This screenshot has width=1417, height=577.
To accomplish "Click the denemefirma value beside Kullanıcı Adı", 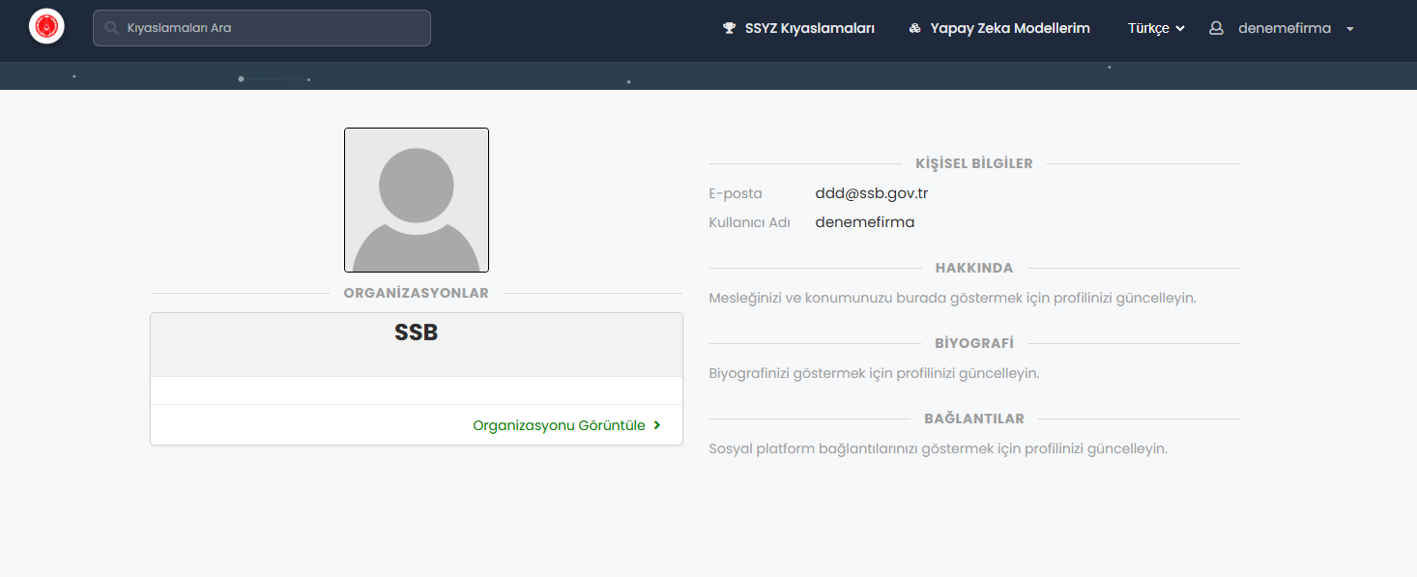I will (x=864, y=222).
